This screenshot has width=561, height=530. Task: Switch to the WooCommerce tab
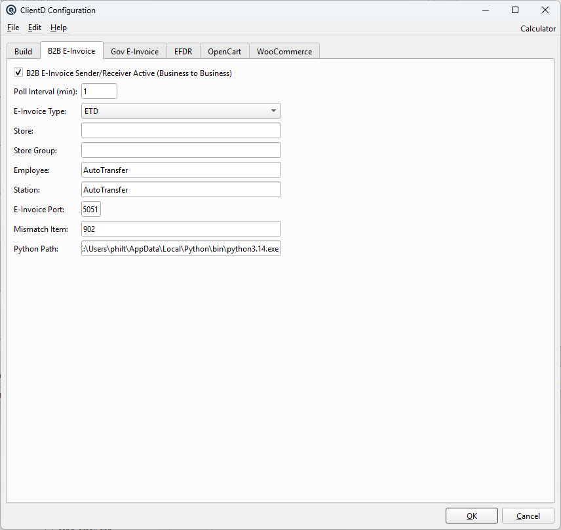[284, 52]
